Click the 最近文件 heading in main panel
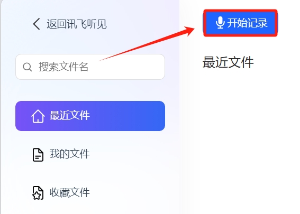The image size is (300, 214). point(228,62)
